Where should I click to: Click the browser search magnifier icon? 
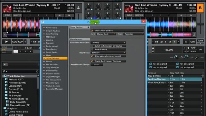pos(4,71)
